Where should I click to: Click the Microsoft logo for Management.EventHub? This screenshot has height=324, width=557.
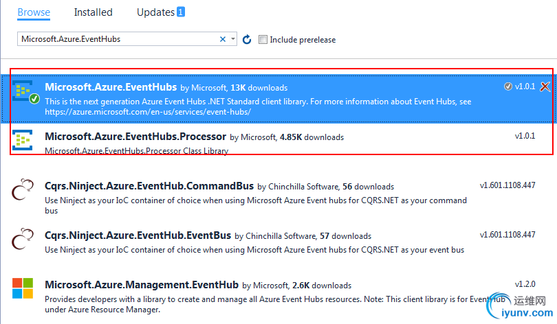23,288
